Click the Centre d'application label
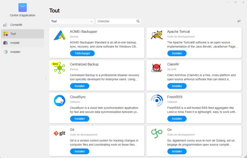 tap(23, 15)
